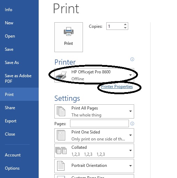This screenshot has width=177, height=178.
Task: Click 'The whole thing' description text
Action: click(x=86, y=115)
